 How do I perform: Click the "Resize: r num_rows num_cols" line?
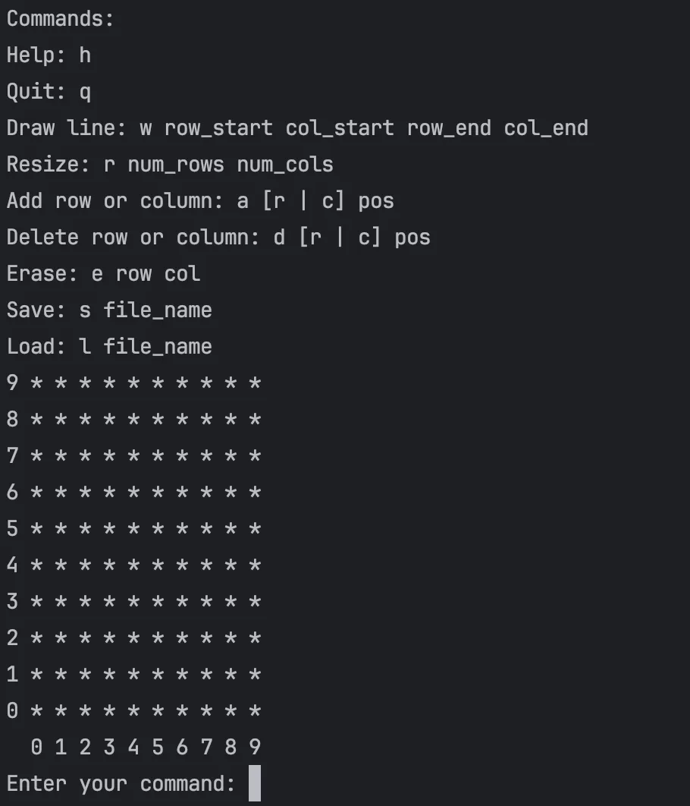pos(170,165)
